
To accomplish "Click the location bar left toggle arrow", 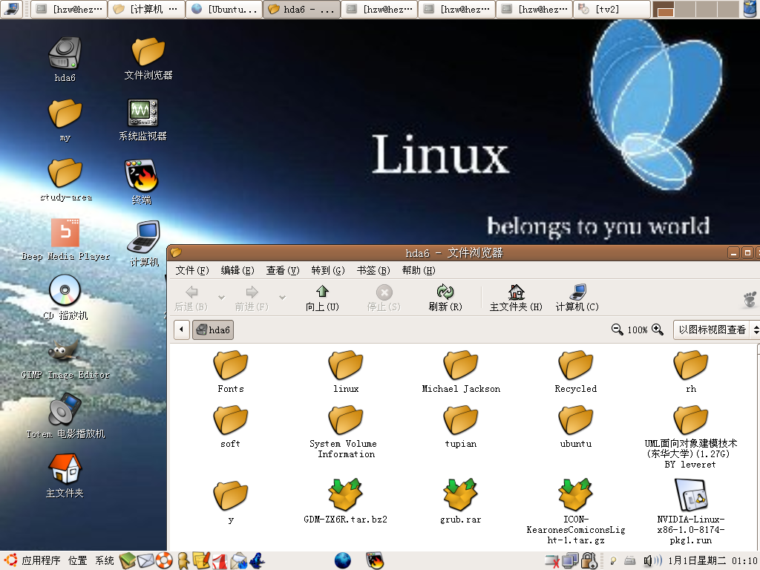I will point(181,330).
